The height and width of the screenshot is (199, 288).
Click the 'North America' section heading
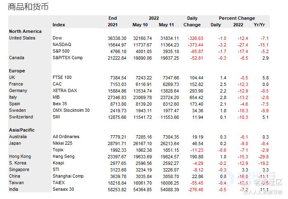click(x=25, y=31)
